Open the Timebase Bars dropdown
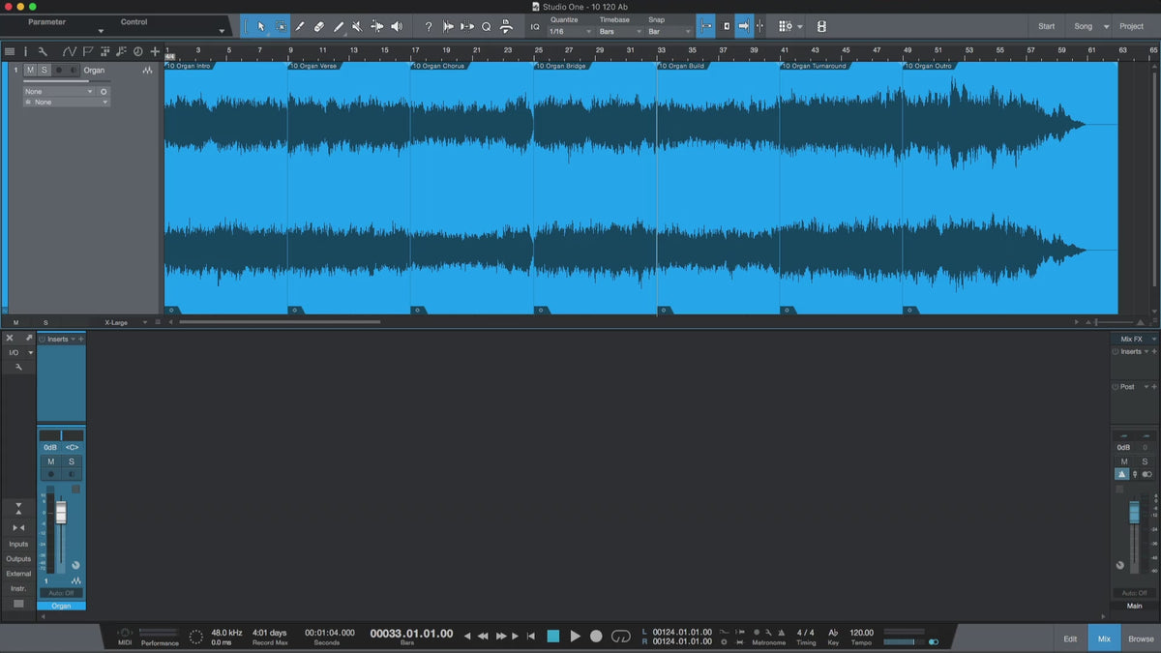The image size is (1161, 653). pyautogui.click(x=619, y=32)
